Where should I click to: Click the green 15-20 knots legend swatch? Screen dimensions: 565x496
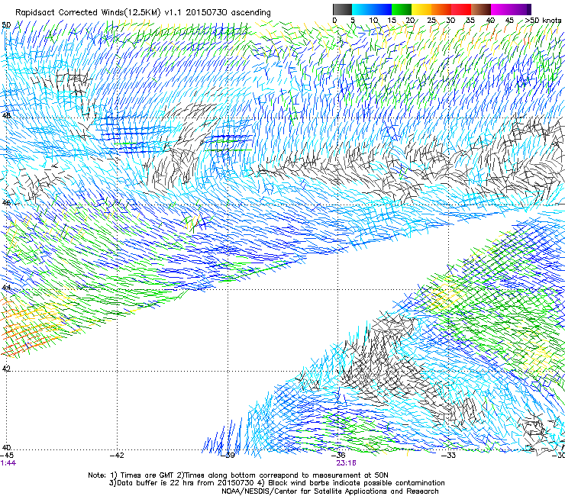click(402, 9)
